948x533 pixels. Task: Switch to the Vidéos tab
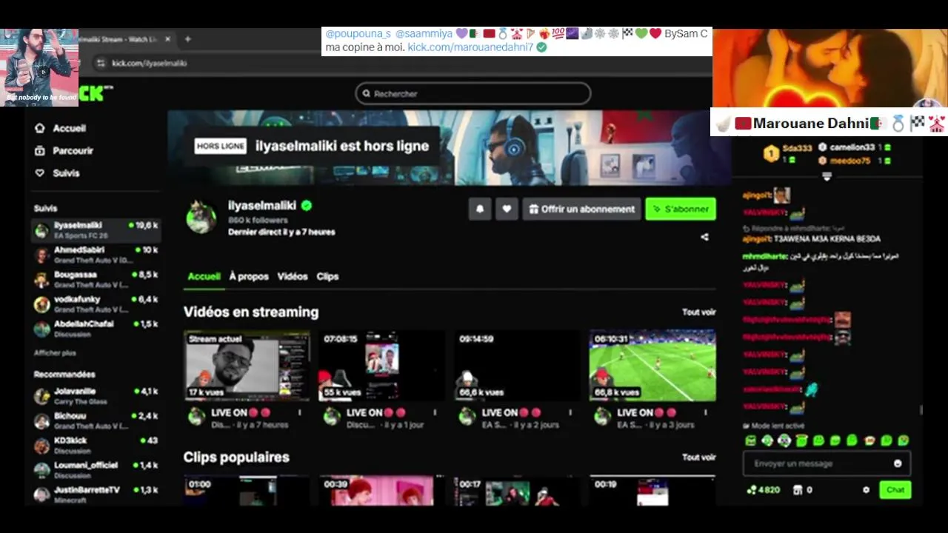pos(293,276)
